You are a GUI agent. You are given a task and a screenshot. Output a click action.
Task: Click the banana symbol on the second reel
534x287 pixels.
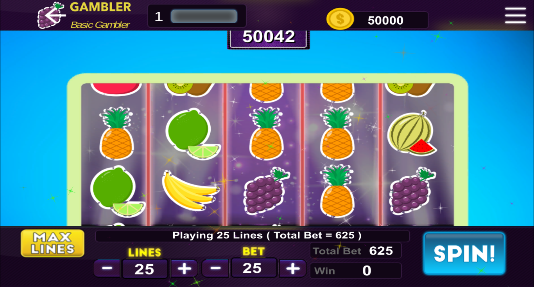(191, 190)
